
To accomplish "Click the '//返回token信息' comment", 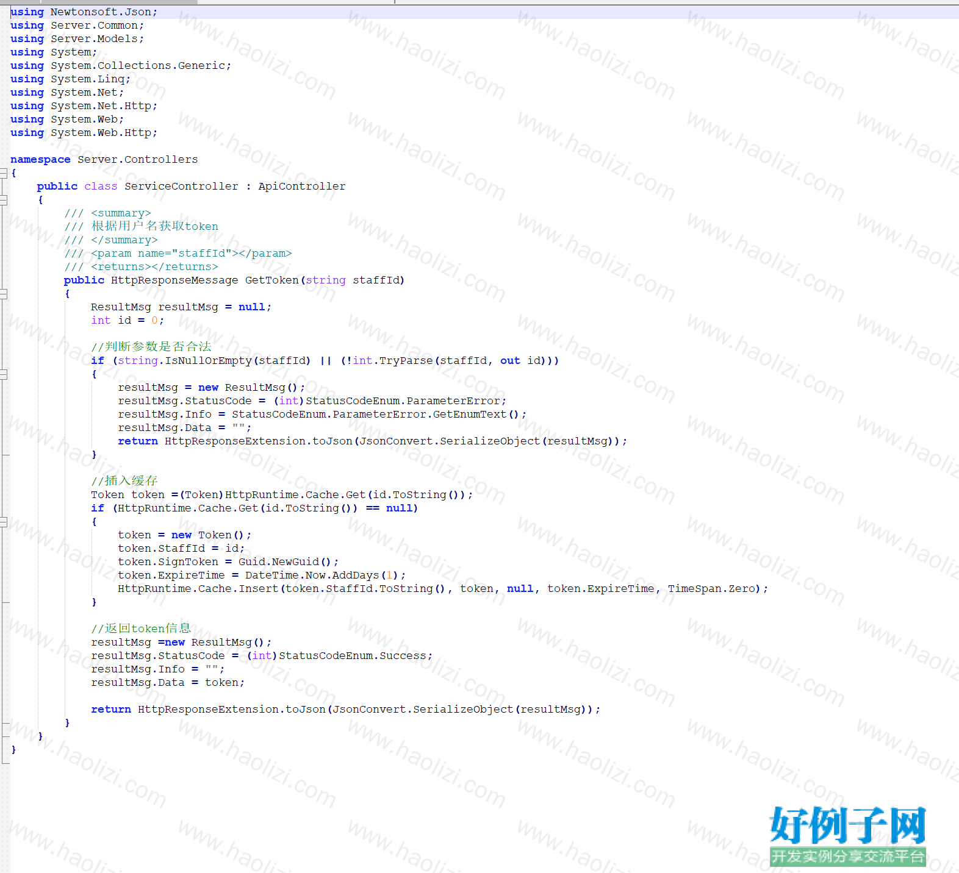I will [x=141, y=629].
